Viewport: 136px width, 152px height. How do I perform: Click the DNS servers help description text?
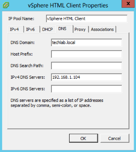point(57,103)
